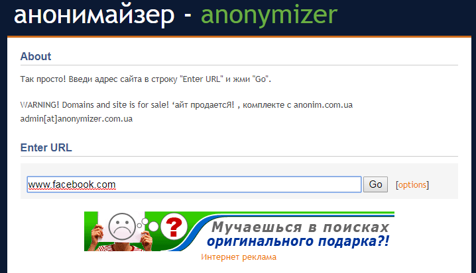Image resolution: width=476 pixels, height=273 pixels.
Task: Click the dash between the header titles
Action: pyautogui.click(x=188, y=15)
